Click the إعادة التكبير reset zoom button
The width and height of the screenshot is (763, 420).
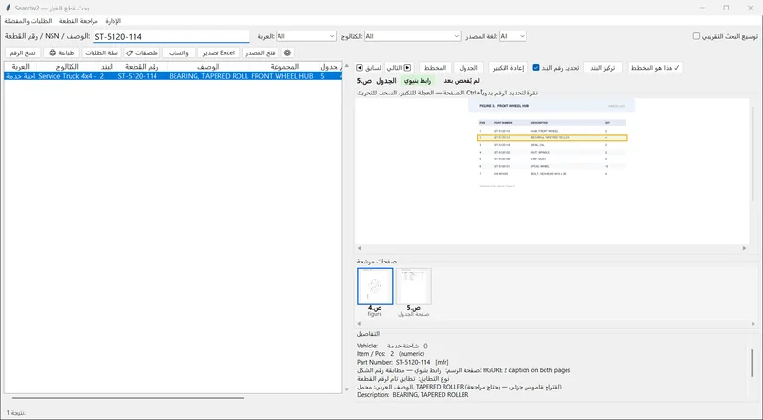(x=508, y=68)
